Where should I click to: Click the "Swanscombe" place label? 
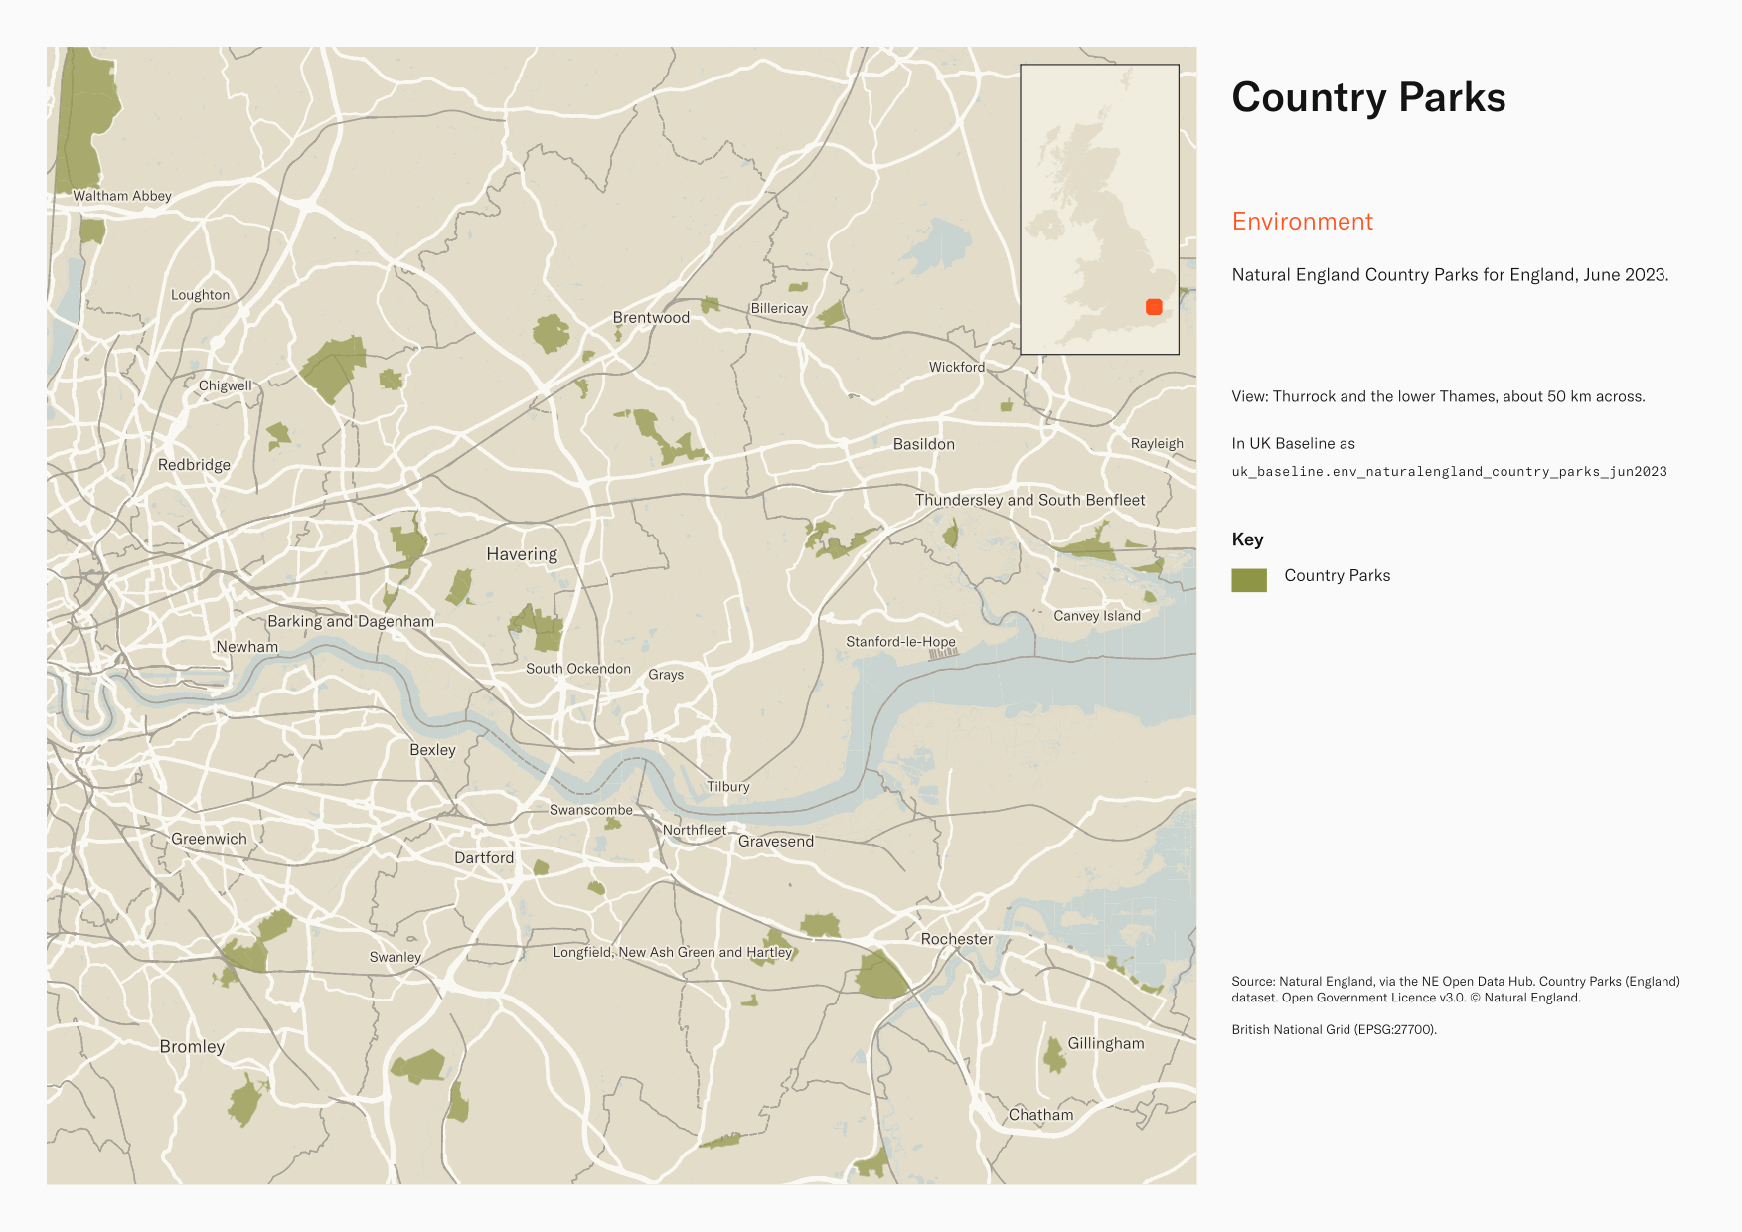(591, 810)
